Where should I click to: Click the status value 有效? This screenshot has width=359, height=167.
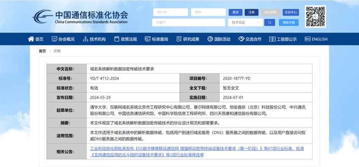(x=94, y=88)
